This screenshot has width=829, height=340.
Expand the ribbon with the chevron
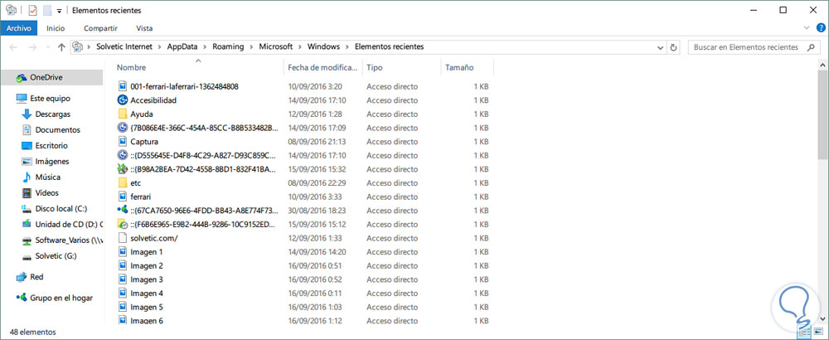pyautogui.click(x=807, y=27)
